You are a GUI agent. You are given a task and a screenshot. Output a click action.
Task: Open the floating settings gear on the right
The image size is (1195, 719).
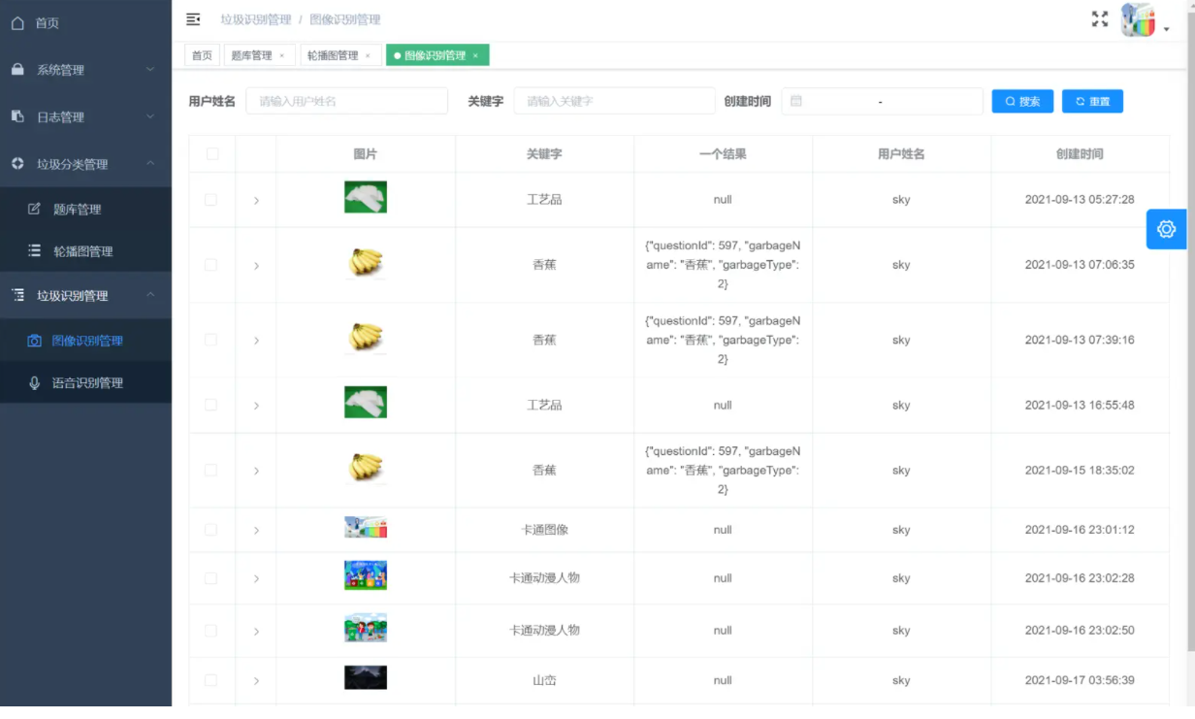tap(1166, 229)
